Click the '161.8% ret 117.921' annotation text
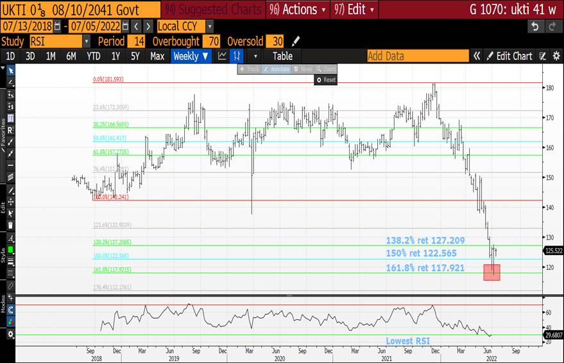The image size is (564, 363). [425, 268]
